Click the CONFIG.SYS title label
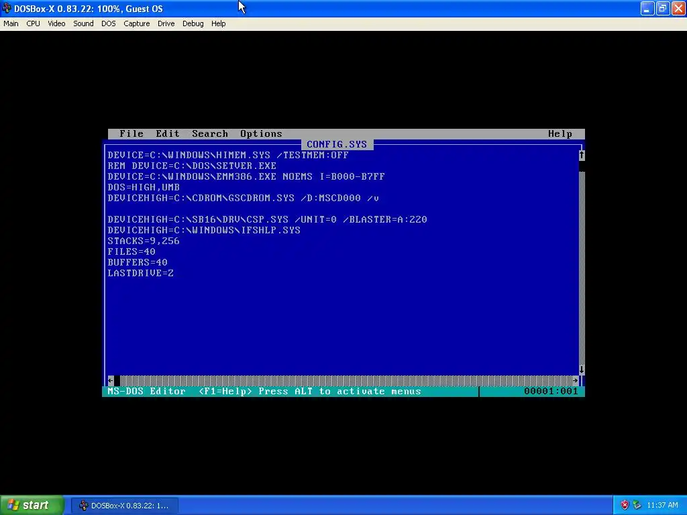The width and height of the screenshot is (687, 515). pos(337,145)
